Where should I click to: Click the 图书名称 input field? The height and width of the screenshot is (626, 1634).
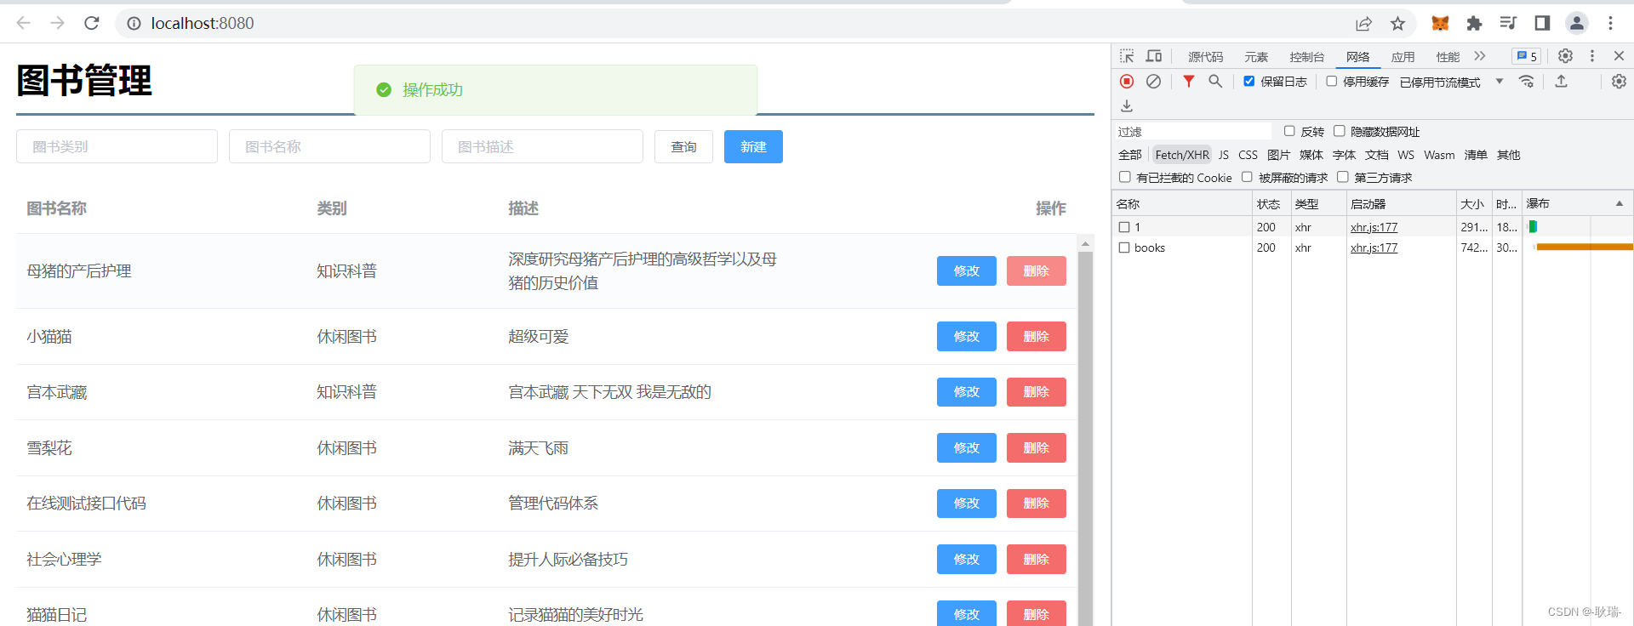(329, 146)
